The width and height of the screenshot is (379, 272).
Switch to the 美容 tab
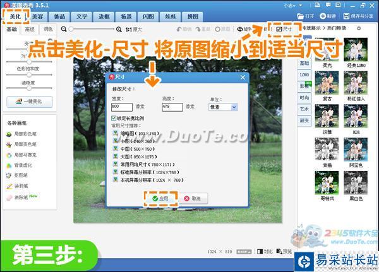pyautogui.click(x=37, y=16)
